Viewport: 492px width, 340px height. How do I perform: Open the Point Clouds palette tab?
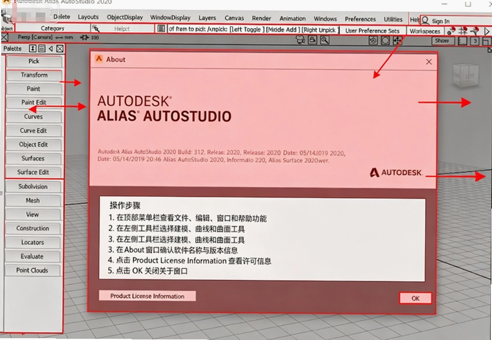tap(33, 270)
